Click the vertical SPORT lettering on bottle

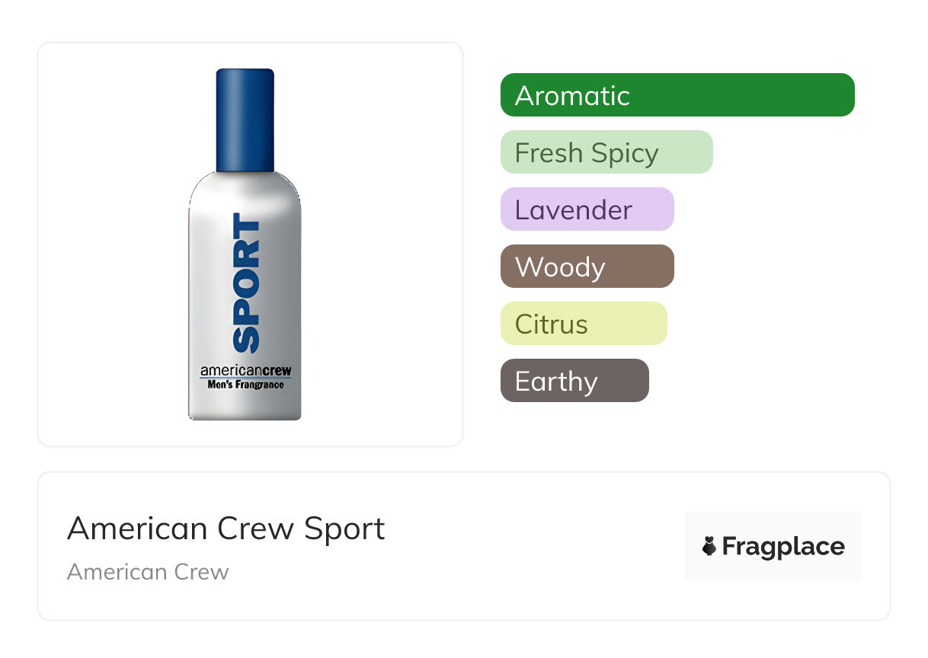[245, 283]
